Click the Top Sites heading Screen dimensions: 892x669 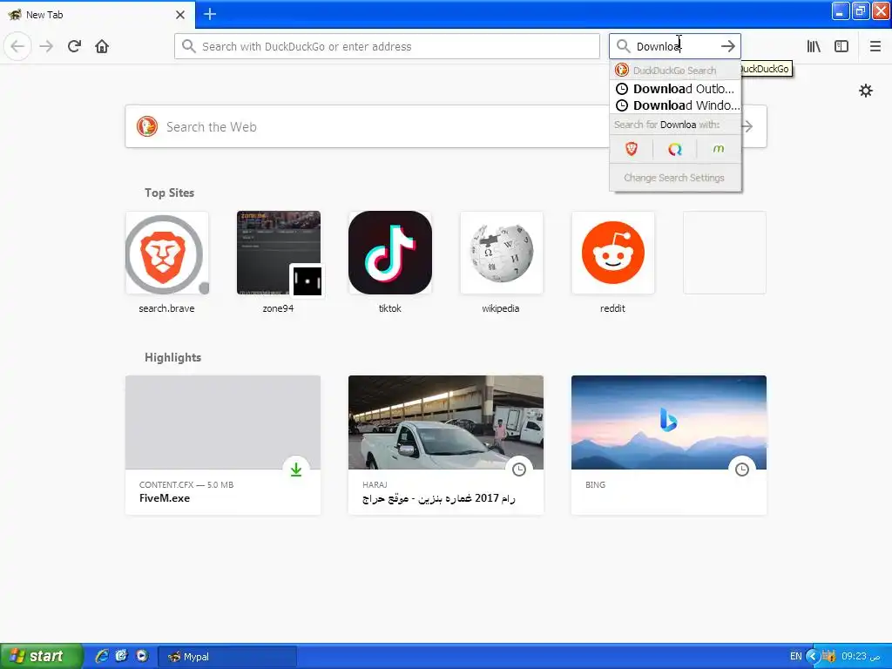click(169, 193)
